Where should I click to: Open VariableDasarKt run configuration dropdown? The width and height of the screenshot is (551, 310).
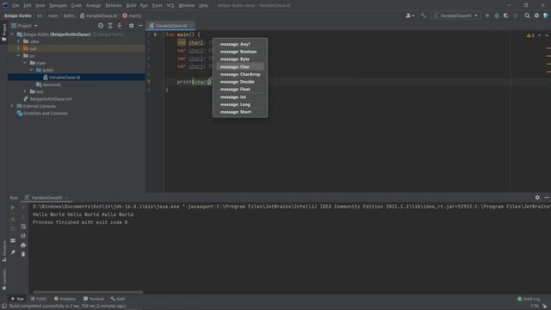click(456, 15)
